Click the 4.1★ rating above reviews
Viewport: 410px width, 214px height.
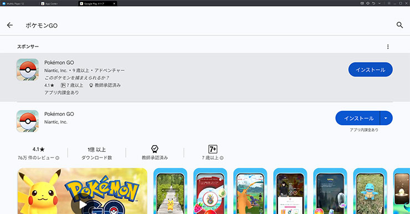(x=38, y=149)
